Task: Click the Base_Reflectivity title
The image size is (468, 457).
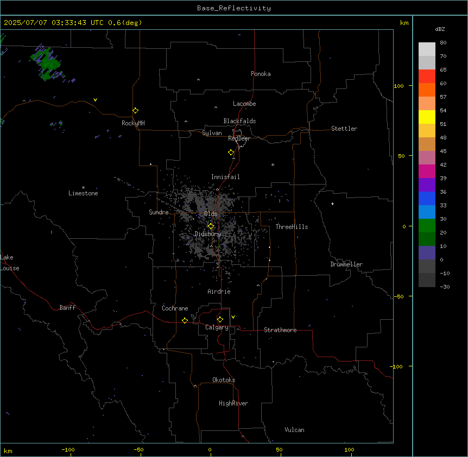Action: (x=234, y=8)
